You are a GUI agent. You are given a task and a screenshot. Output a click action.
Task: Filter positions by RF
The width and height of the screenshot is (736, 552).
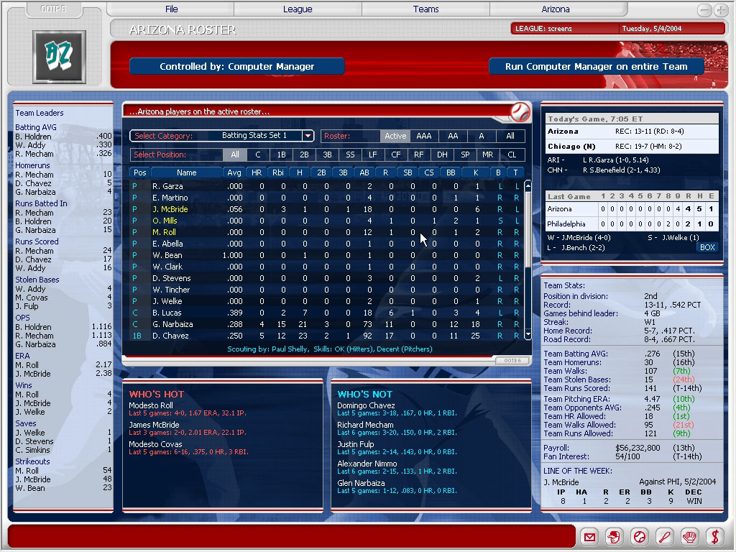coord(419,155)
